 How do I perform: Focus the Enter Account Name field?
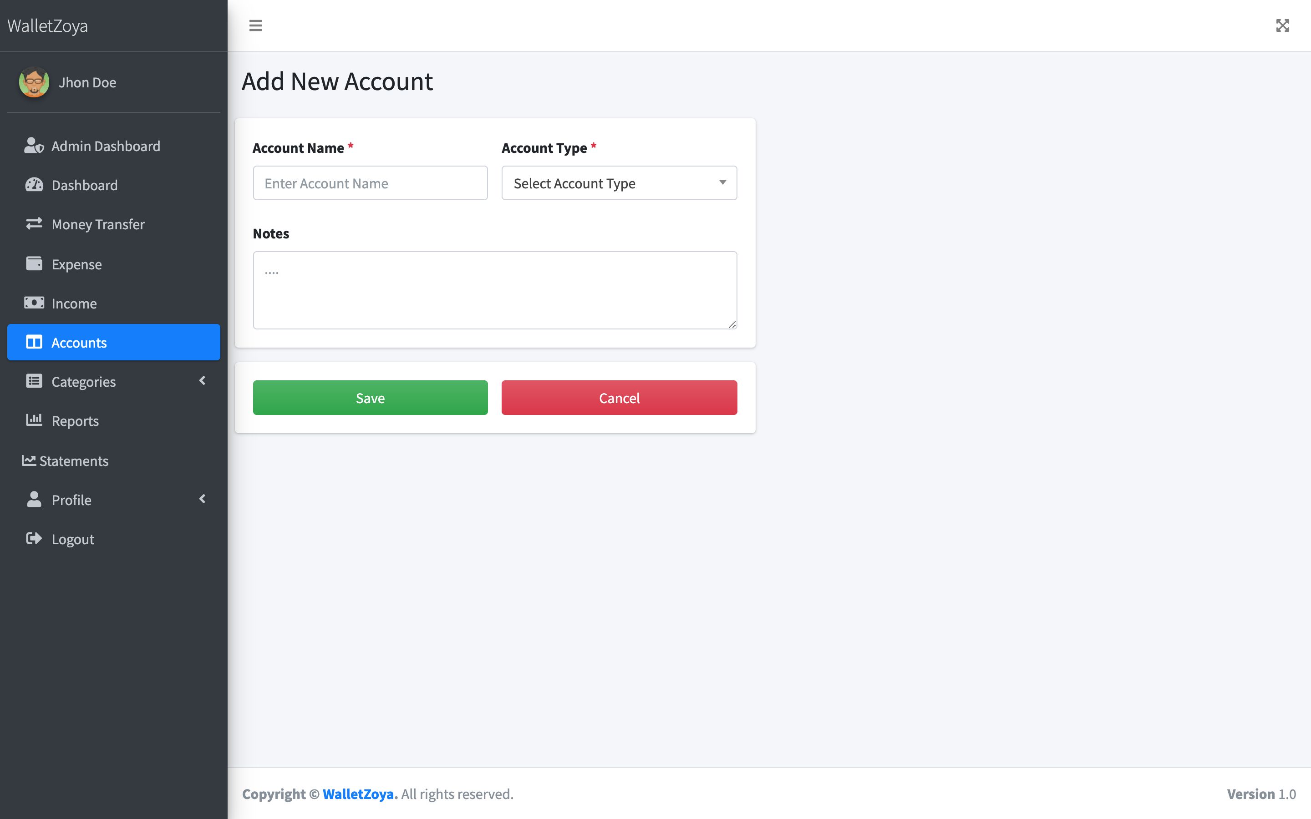click(x=370, y=183)
